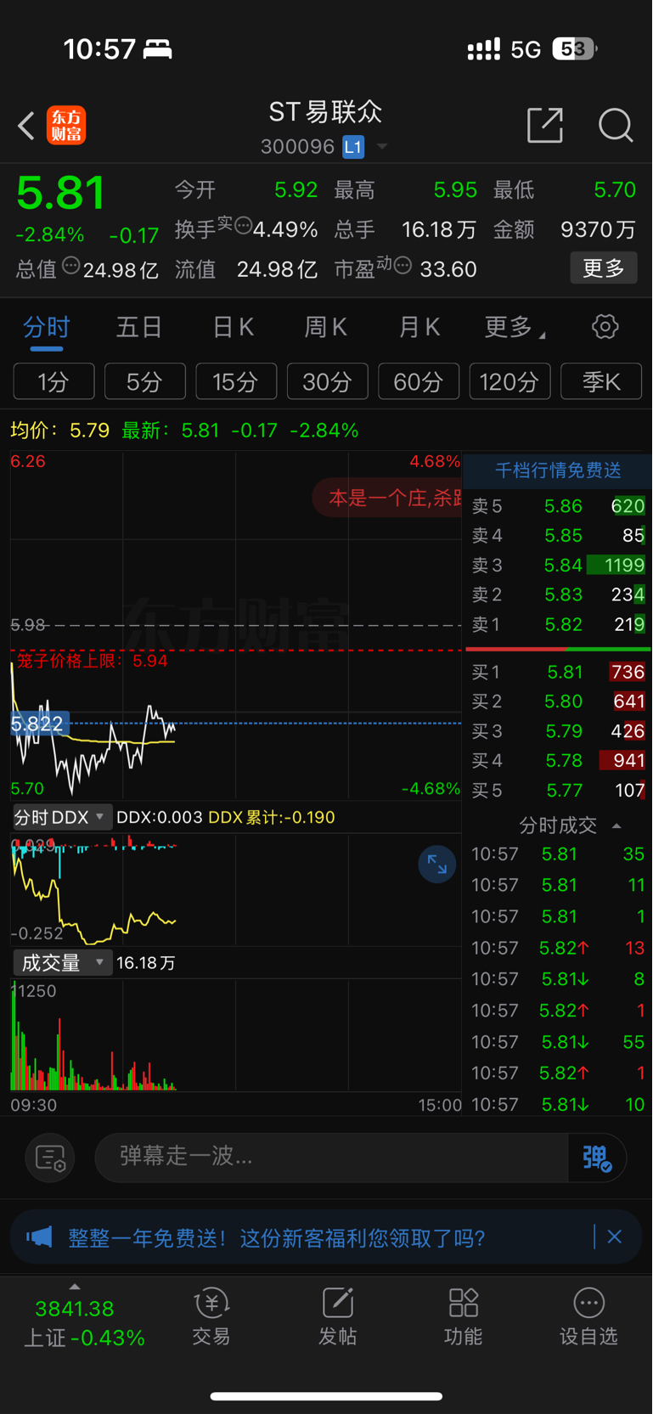Tap the 卖5 order row at 5.86

pyautogui.click(x=558, y=506)
